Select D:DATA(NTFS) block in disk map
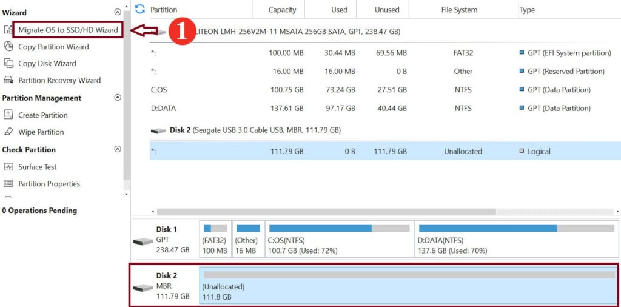Screen dimensions: 621x307 [516, 240]
